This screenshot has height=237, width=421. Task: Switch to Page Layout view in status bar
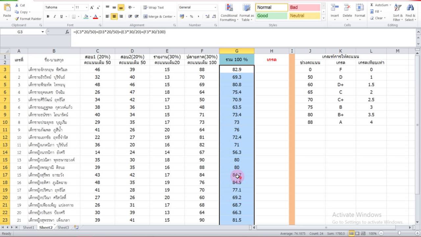(358, 233)
